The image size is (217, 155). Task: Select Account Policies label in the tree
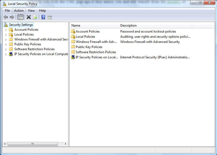[26, 30]
